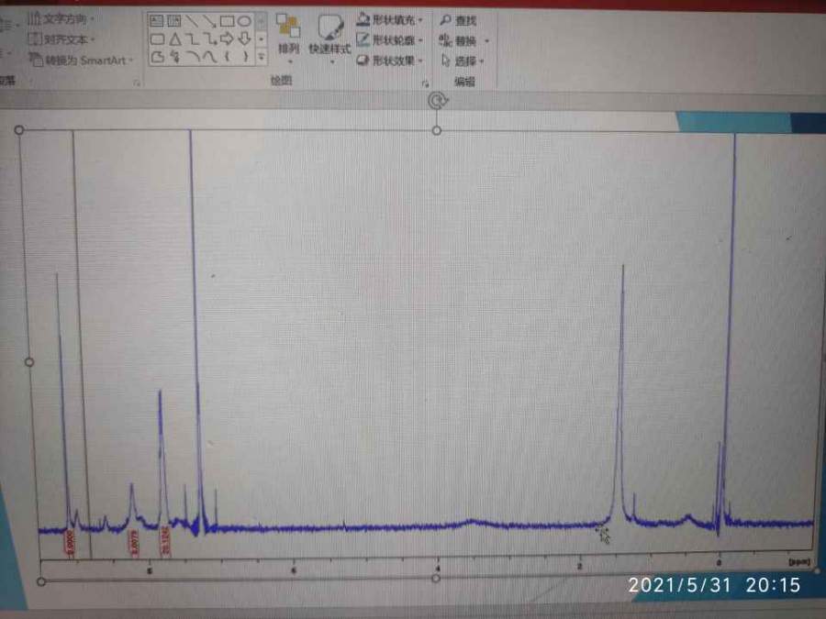826x619 pixels.
Task: Select the Freeform shape tool
Action: click(x=158, y=56)
